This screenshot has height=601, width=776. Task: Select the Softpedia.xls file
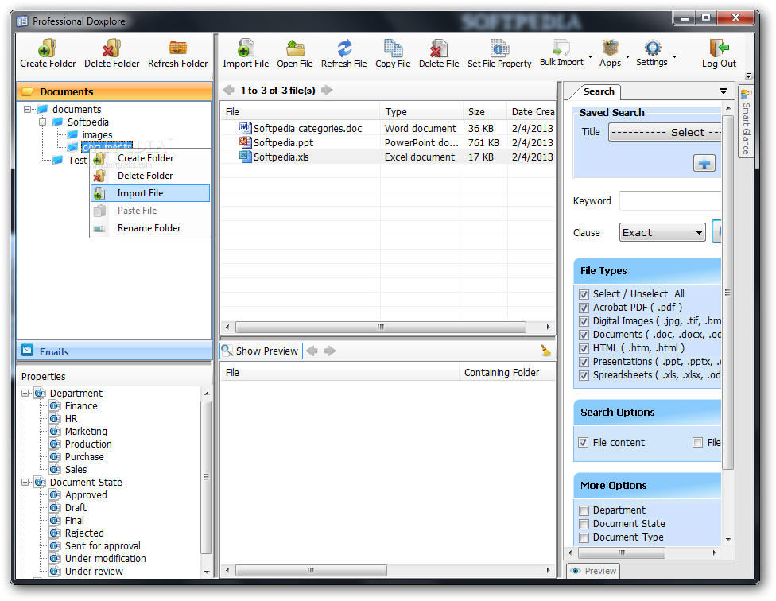[281, 157]
